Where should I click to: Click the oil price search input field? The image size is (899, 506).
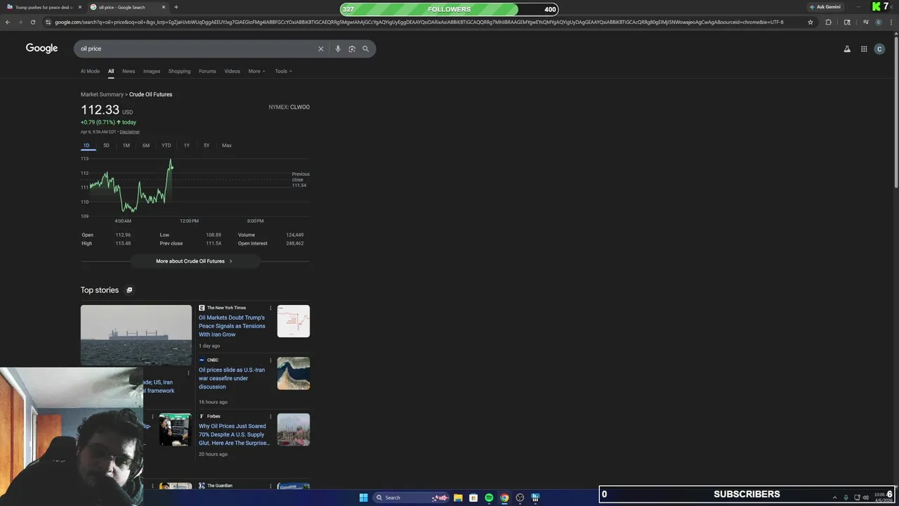pyautogui.click(x=197, y=48)
